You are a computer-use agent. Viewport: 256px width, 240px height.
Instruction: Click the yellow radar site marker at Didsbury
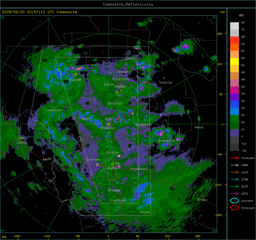[108, 124]
